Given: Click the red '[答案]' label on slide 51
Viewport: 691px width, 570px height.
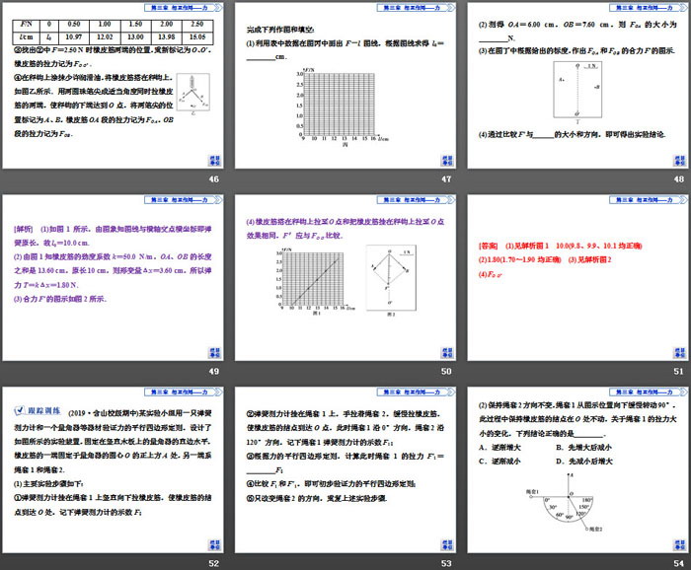Looking at the screenshot, I should pos(488,246).
